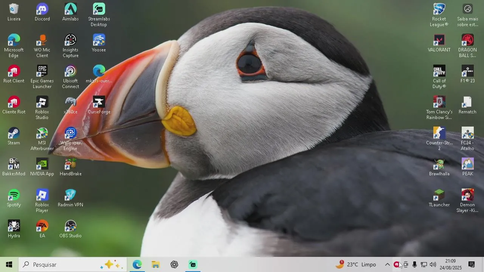Image resolution: width=484 pixels, height=272 pixels.
Task: Select the Epic Games Launcher icon
Action: 42,77
